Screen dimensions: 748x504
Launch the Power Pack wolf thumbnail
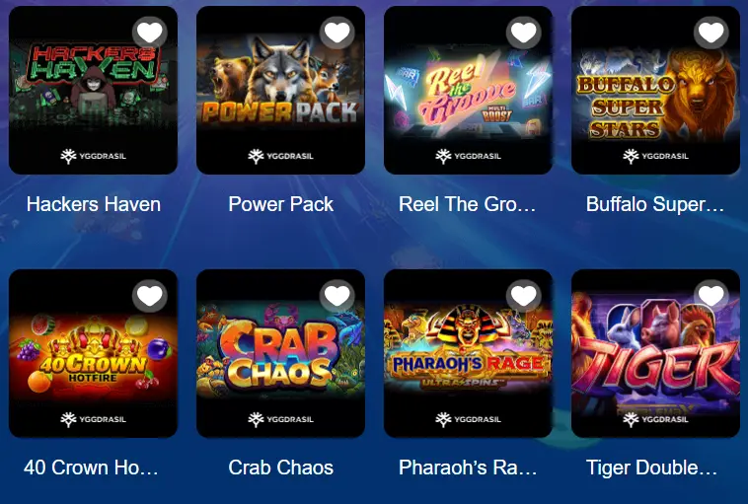click(280, 90)
